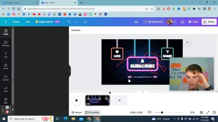
Task: Open grid view of pages
Action: (x=201, y=113)
